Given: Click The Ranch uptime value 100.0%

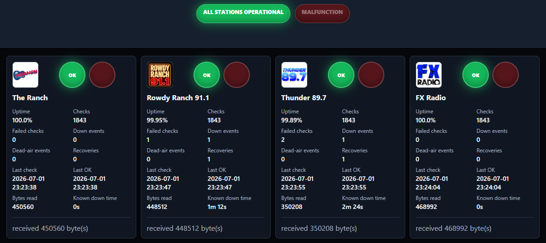Looking at the screenshot, I should pyautogui.click(x=22, y=120).
